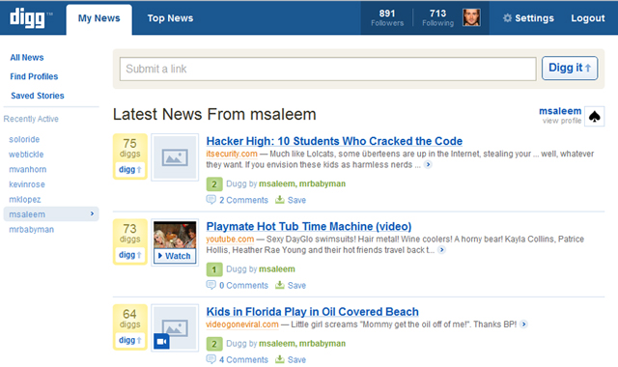
Task: Open mrbabyman under Kids in Florida dugg by
Action: pyautogui.click(x=322, y=344)
